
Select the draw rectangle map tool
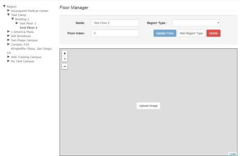click(x=65, y=66)
